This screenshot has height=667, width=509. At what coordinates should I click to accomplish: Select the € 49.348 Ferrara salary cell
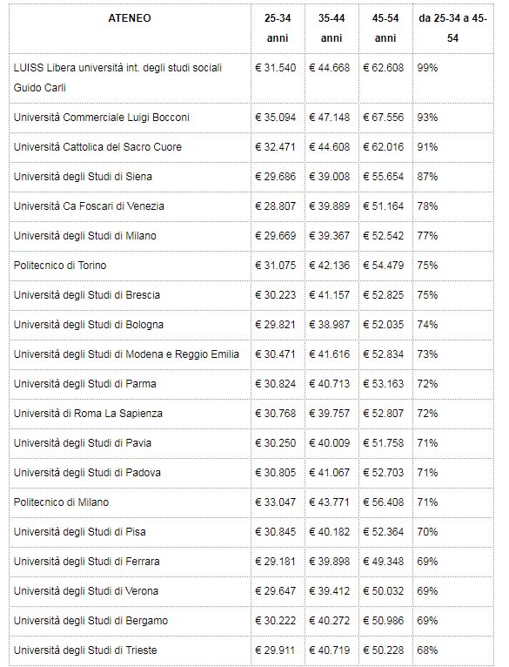(x=384, y=562)
